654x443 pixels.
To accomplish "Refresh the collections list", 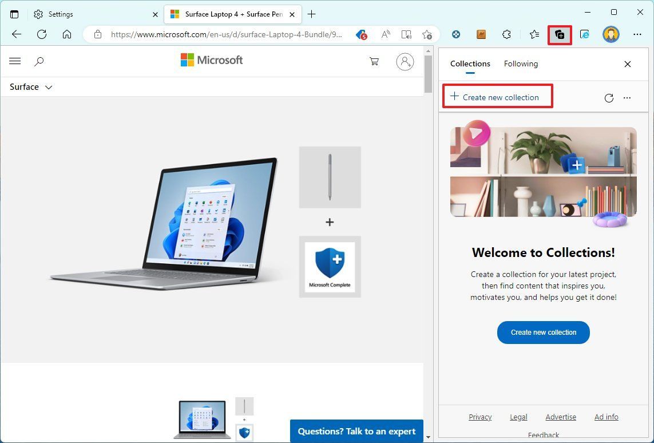I will click(609, 98).
